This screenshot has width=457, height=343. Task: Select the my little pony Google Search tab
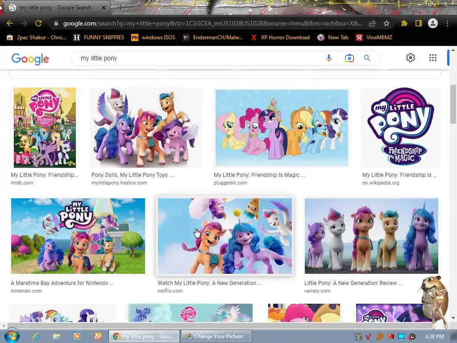point(55,8)
